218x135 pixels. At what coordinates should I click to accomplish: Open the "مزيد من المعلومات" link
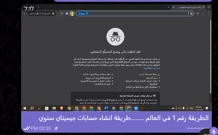coord(152,68)
